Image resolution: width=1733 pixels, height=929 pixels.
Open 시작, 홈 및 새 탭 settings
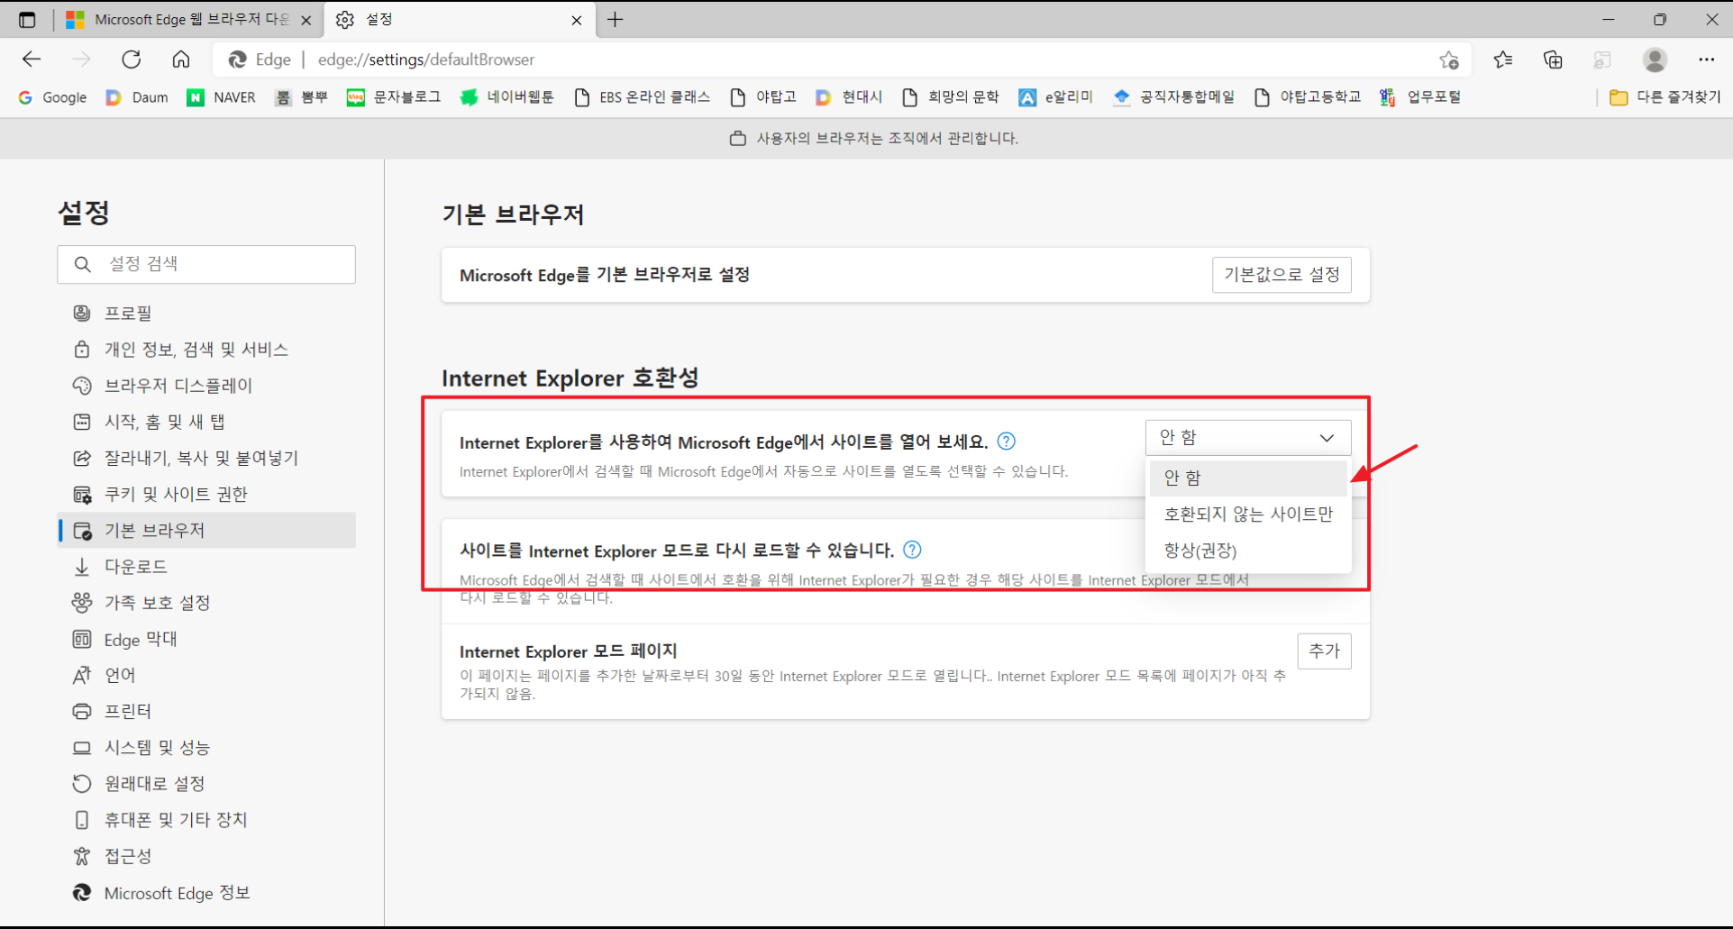(x=206, y=422)
